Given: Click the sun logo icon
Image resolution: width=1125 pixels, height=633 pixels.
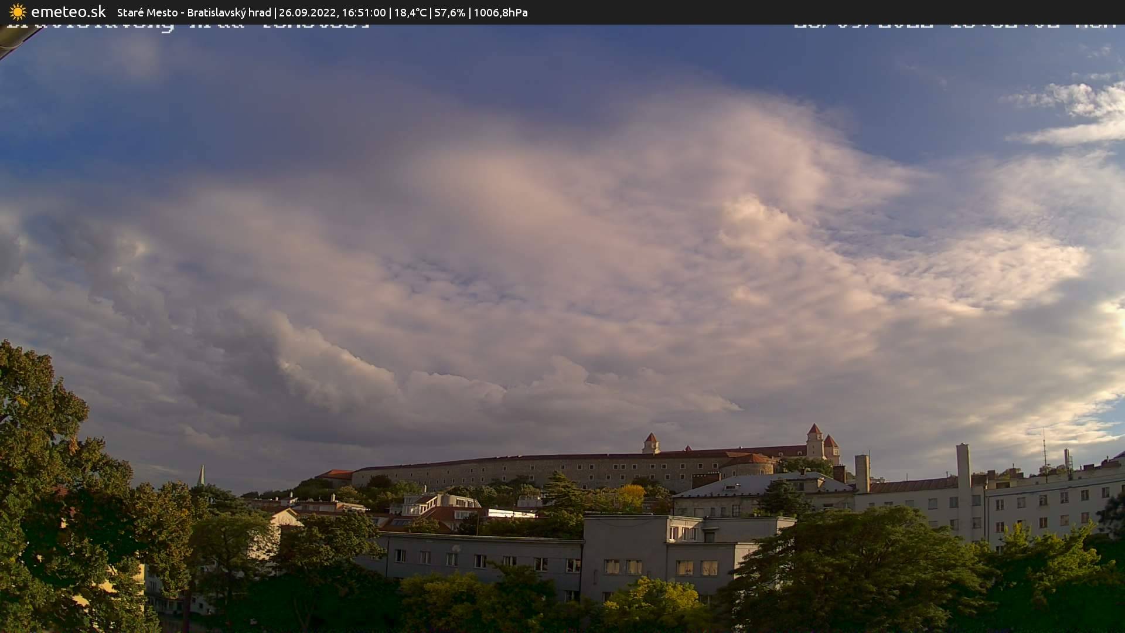Looking at the screenshot, I should tap(18, 12).
